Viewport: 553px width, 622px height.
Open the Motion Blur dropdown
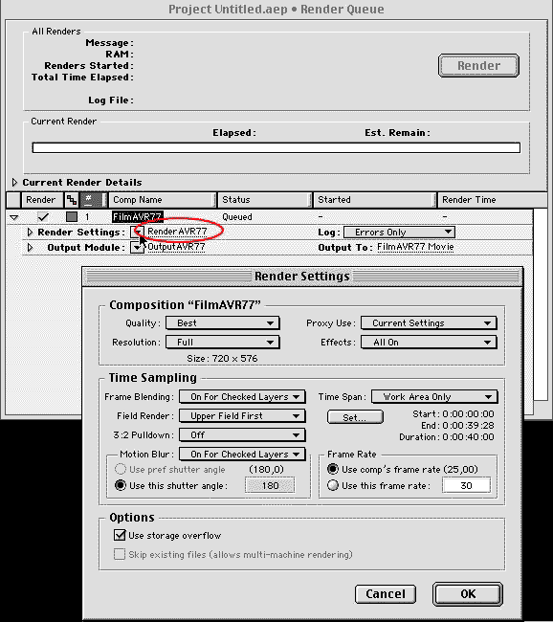(x=242, y=454)
